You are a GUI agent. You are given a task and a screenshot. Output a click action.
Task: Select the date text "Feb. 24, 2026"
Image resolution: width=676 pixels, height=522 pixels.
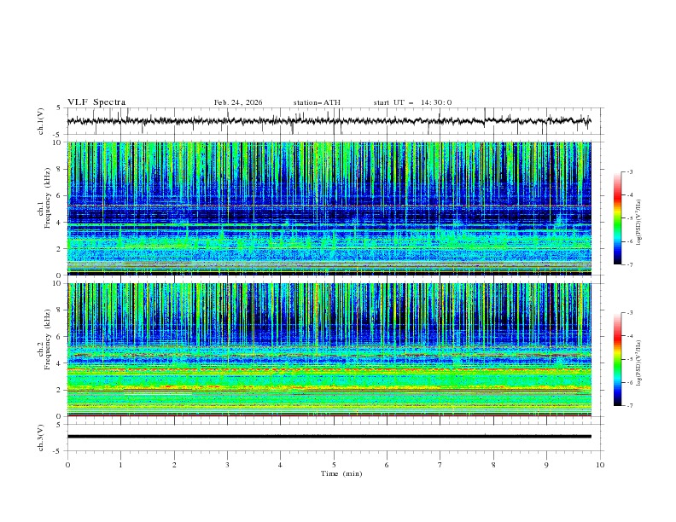238,102
